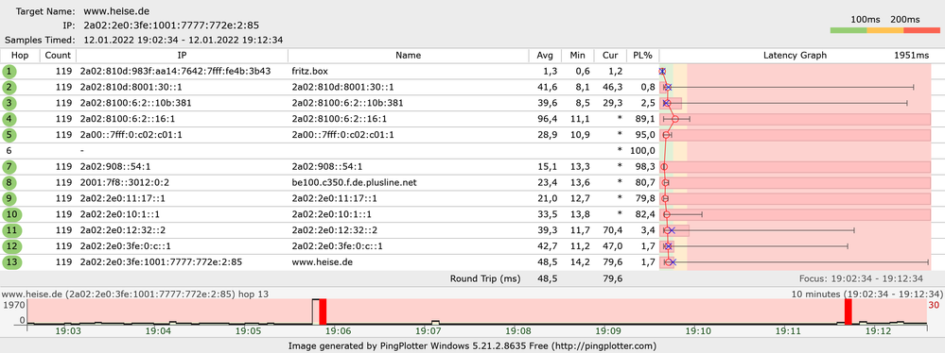945x353 pixels.
Task: Click the IP column header
Action: coord(182,56)
